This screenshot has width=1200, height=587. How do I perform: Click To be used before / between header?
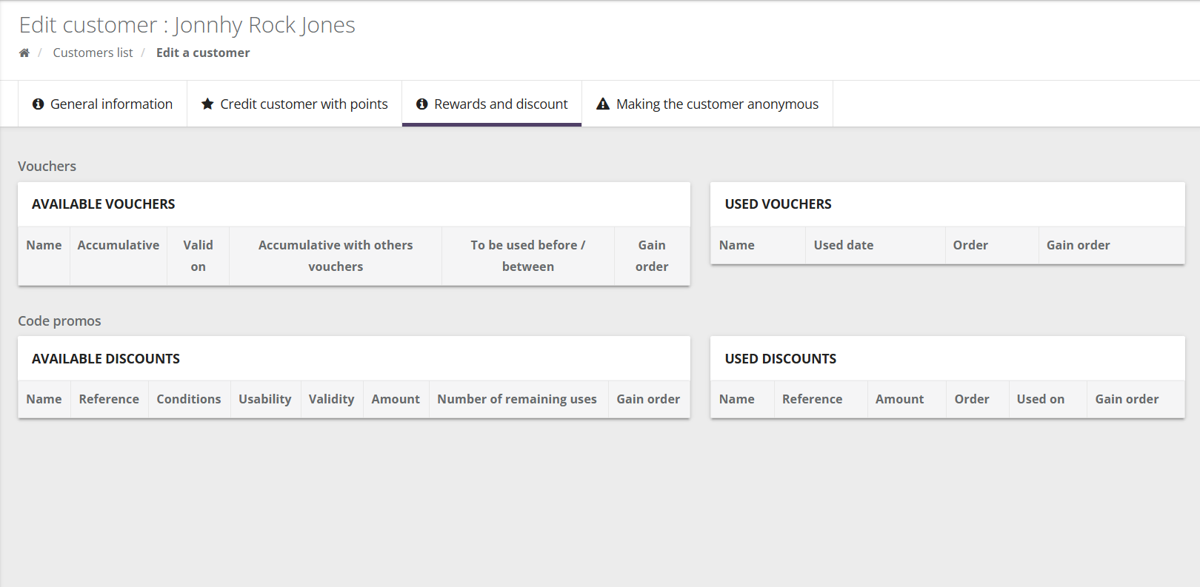[527, 255]
